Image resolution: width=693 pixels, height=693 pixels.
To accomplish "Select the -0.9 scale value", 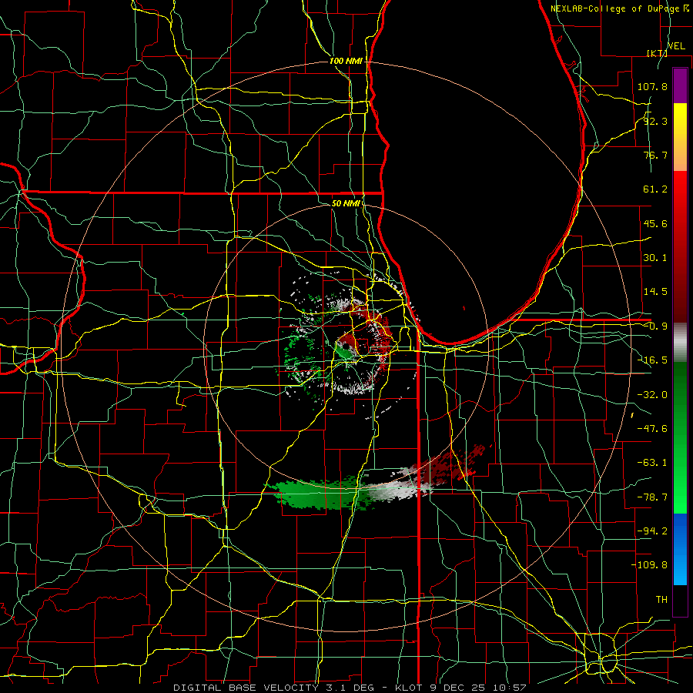I will (x=655, y=326).
